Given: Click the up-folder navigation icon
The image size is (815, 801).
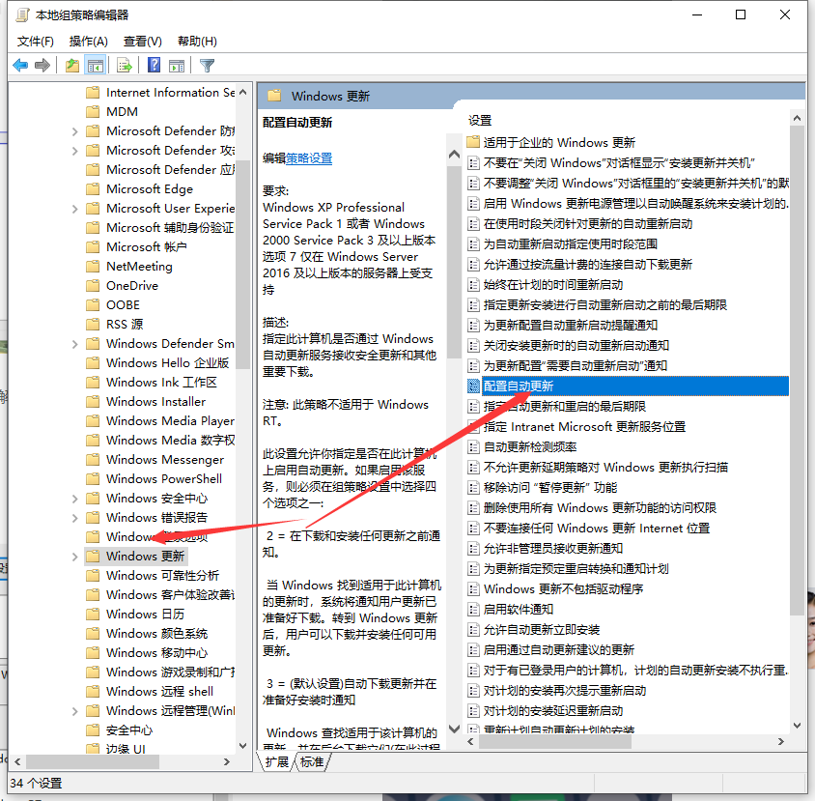Looking at the screenshot, I should coord(71,65).
